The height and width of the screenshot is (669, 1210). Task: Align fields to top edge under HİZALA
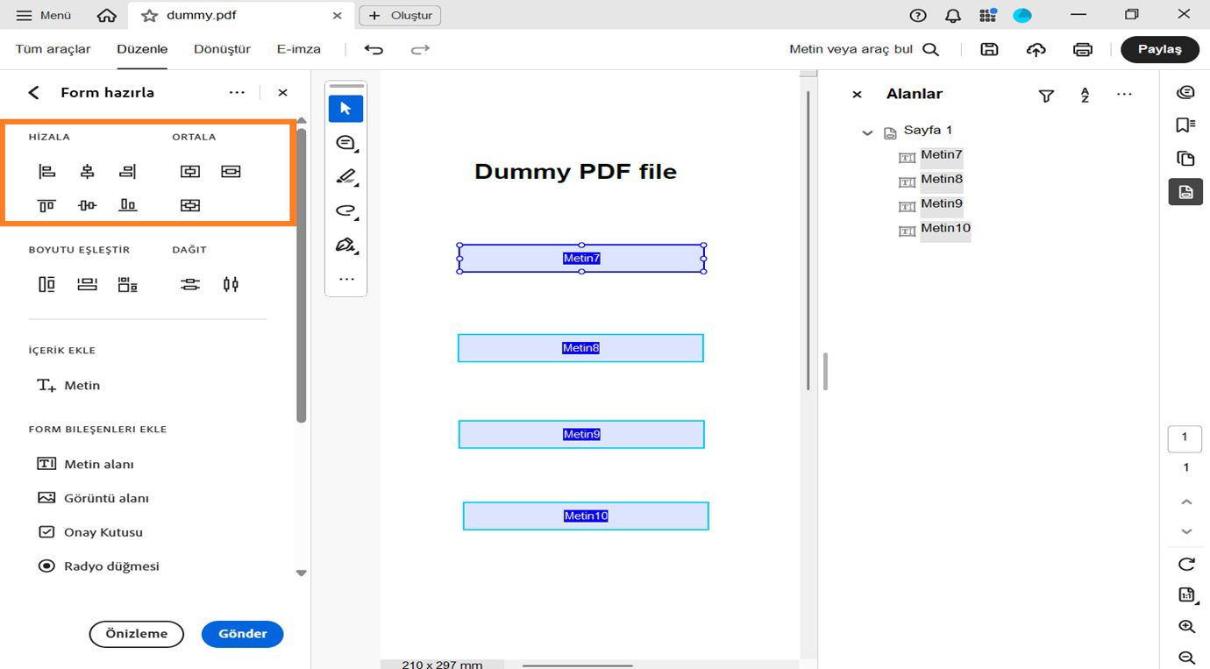46,205
